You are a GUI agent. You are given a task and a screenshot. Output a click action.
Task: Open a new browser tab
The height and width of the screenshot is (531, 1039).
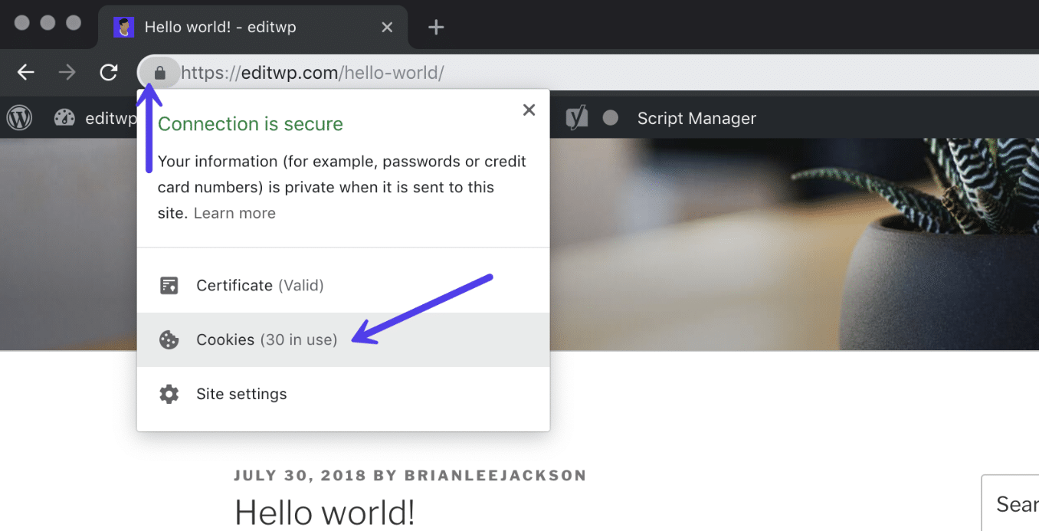click(x=435, y=28)
